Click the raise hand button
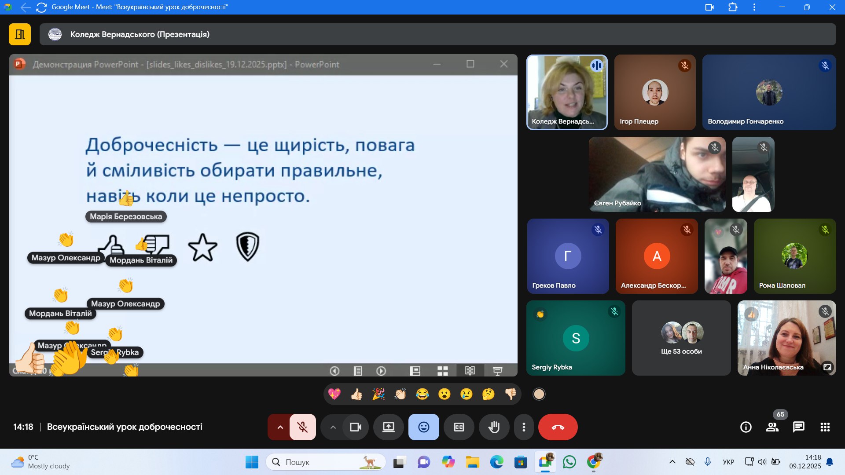Image resolution: width=845 pixels, height=475 pixels. click(x=494, y=427)
